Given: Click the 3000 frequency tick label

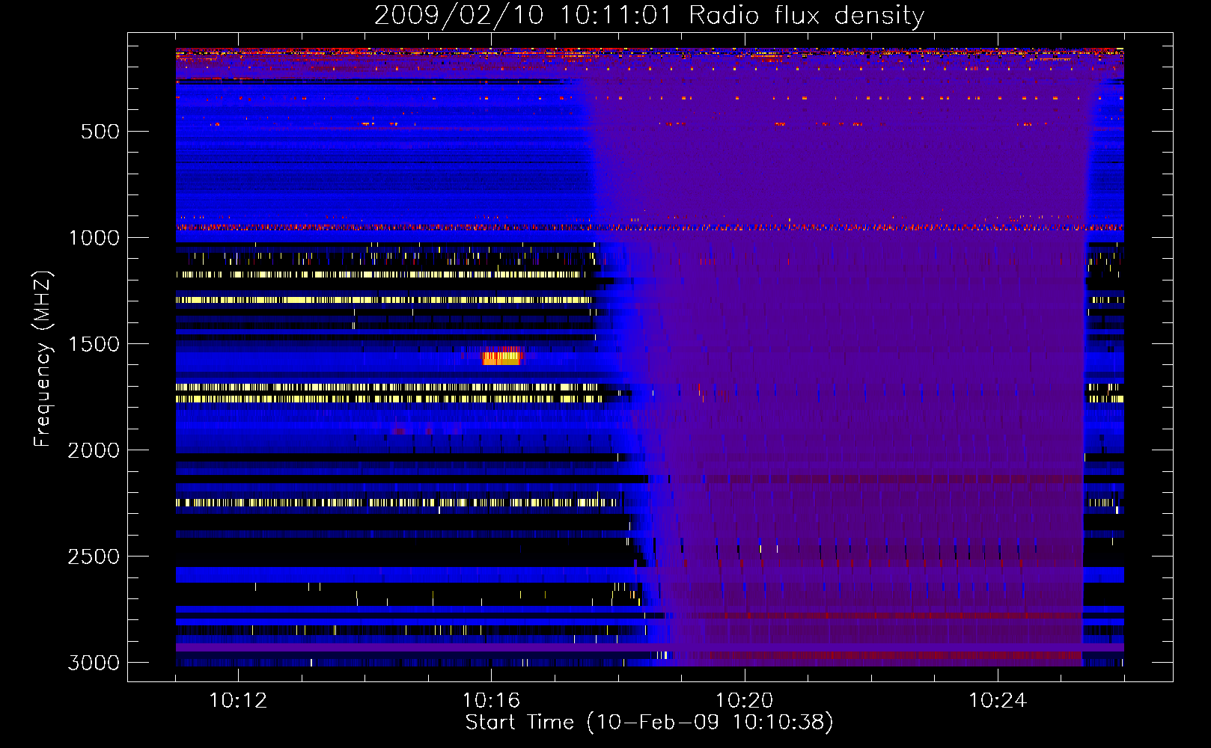Looking at the screenshot, I should tap(94, 663).
